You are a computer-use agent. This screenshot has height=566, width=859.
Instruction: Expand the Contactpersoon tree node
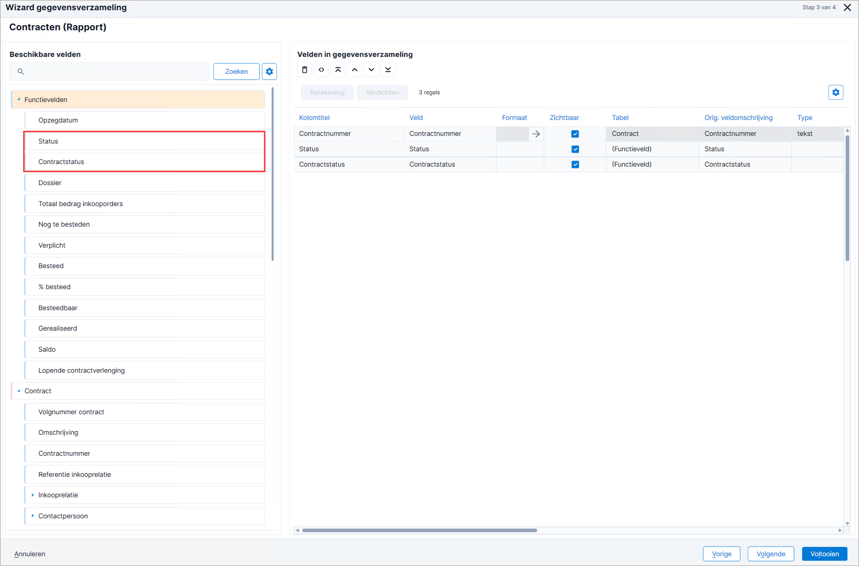[x=33, y=516]
